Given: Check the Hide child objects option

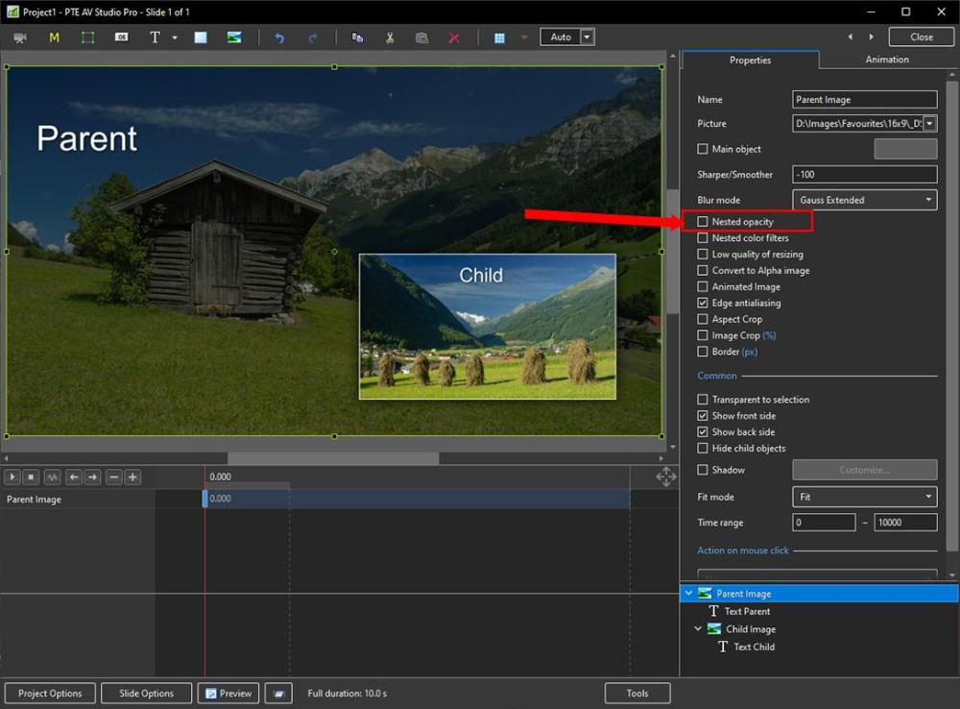Looking at the screenshot, I should [703, 449].
